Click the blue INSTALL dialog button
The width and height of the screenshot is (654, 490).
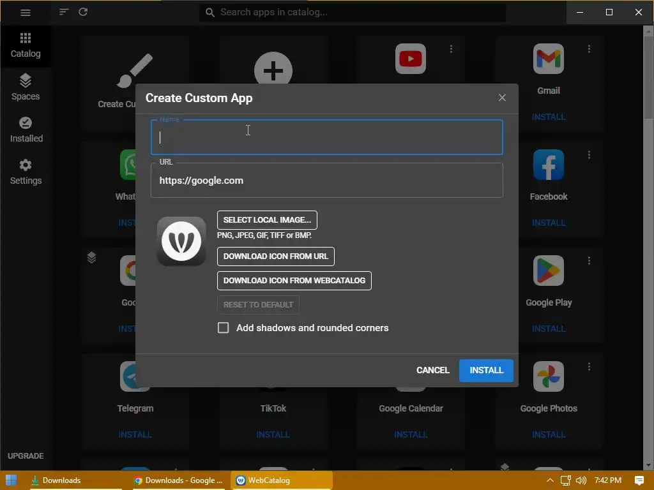486,371
